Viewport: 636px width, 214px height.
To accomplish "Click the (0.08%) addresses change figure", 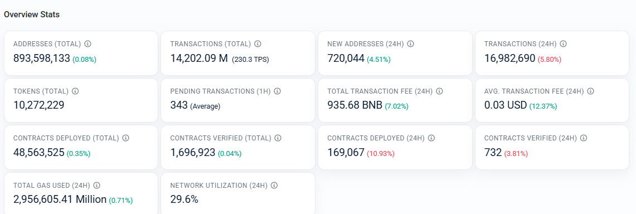I will (x=84, y=60).
